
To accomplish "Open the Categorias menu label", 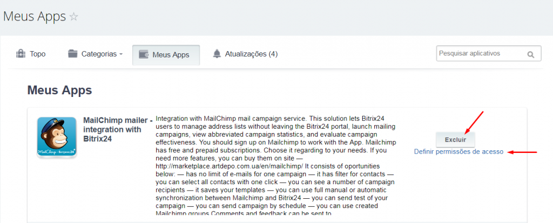I will coord(99,54).
